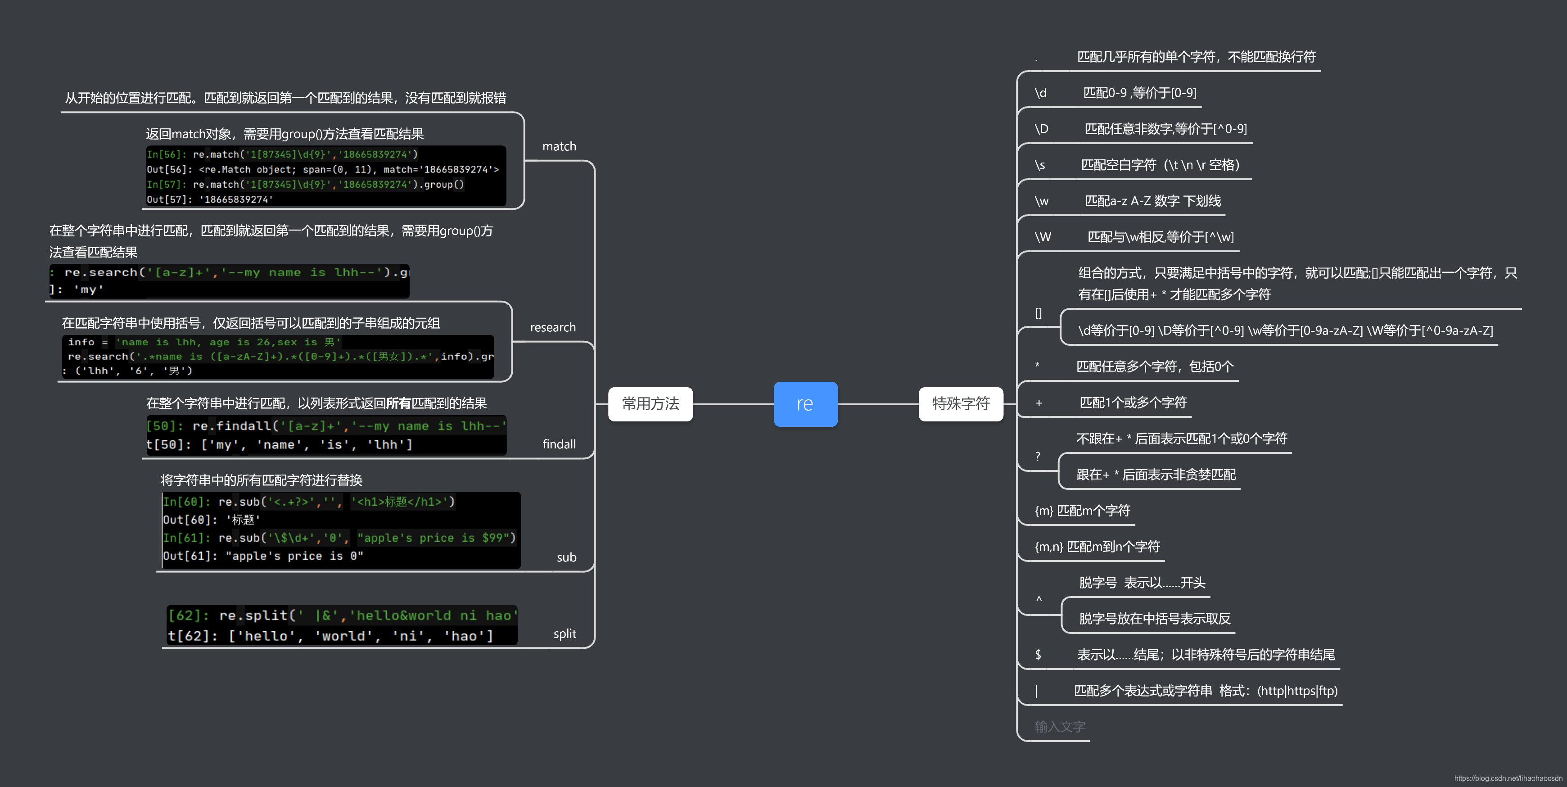Click '{m} 匹配m个字符' node
1567x787 pixels.
[x=1082, y=511]
